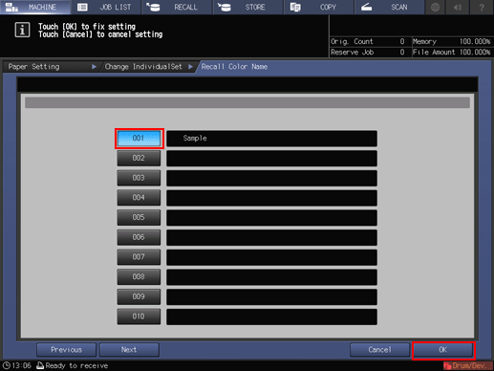
Task: Click the Memory 100.000% readout
Action: (452, 41)
